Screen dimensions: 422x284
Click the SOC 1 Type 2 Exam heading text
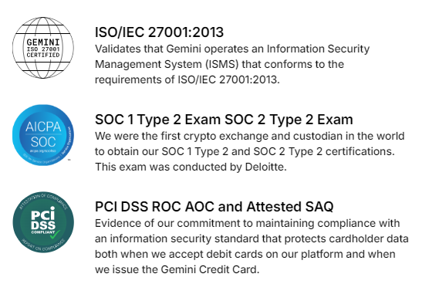(x=157, y=120)
